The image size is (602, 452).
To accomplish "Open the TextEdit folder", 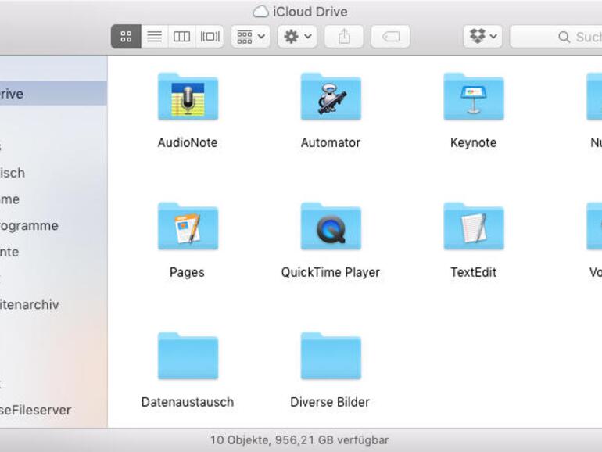I will (x=473, y=228).
